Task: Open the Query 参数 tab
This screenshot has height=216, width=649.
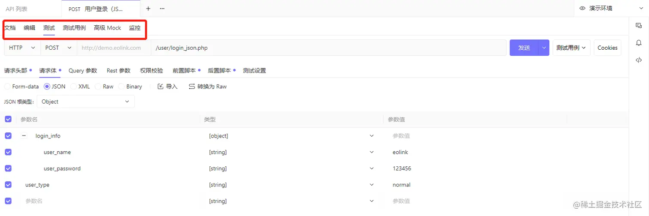Action: pos(83,70)
